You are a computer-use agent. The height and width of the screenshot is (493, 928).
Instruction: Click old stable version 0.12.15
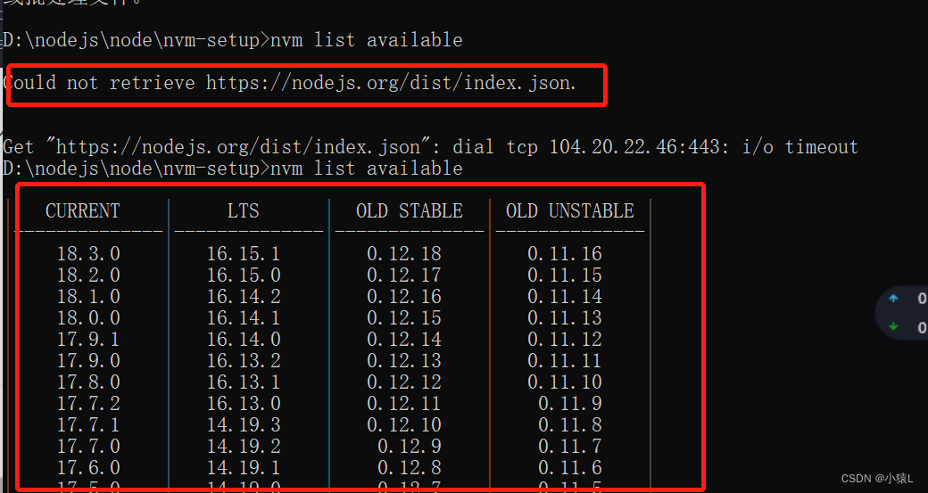pyautogui.click(x=404, y=318)
